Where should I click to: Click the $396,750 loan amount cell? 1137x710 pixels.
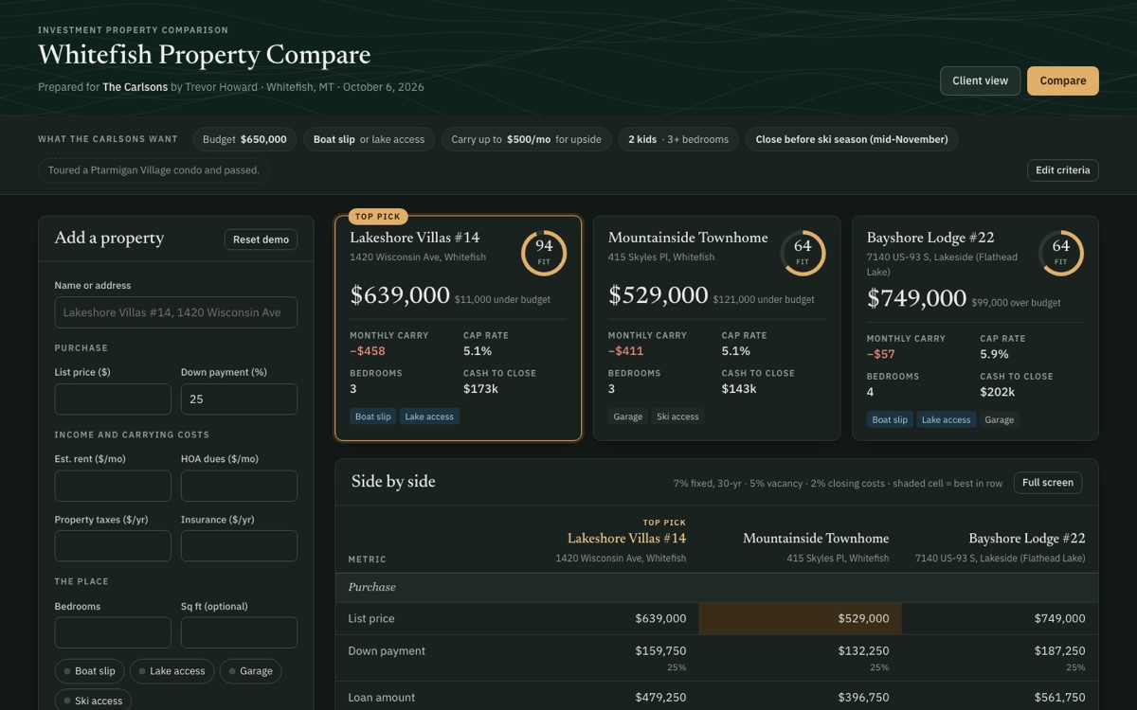tap(863, 698)
